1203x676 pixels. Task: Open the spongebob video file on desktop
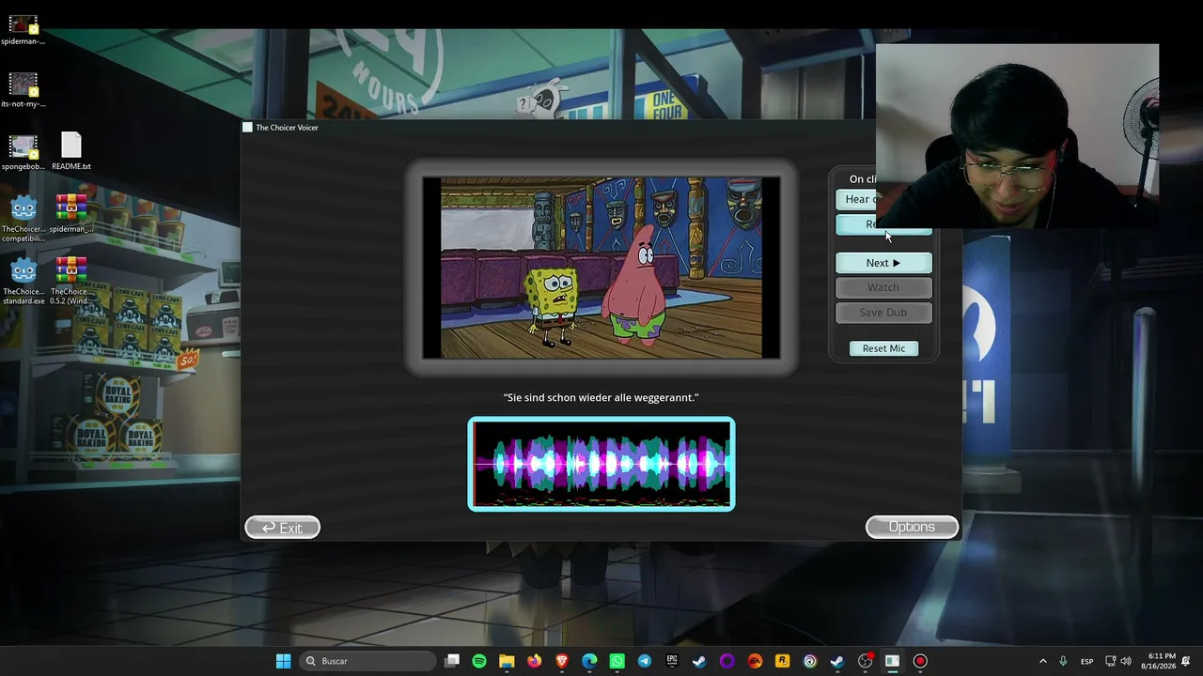click(x=23, y=152)
